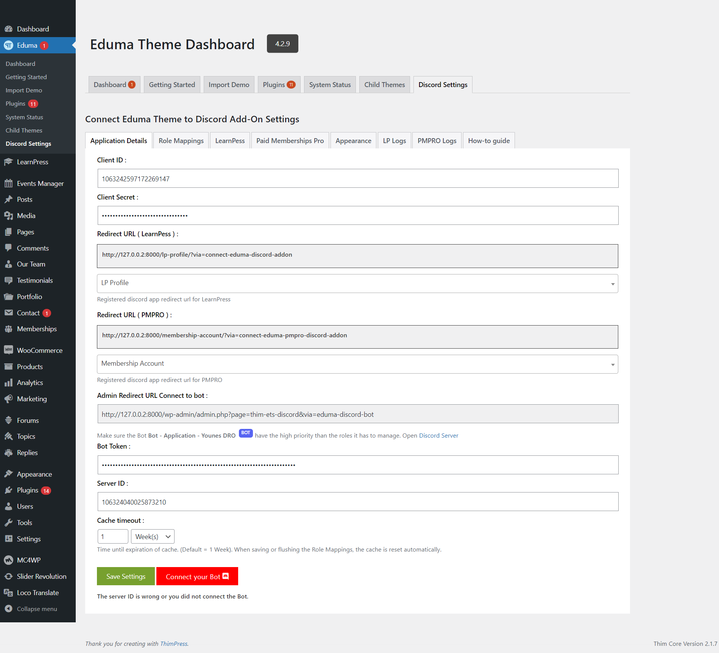The height and width of the screenshot is (653, 719).
Task: Open Events Manager from the sidebar
Action: (x=9, y=183)
